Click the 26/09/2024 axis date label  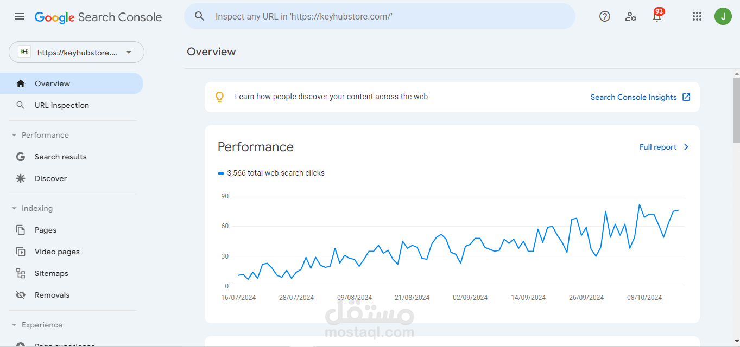tap(586, 297)
